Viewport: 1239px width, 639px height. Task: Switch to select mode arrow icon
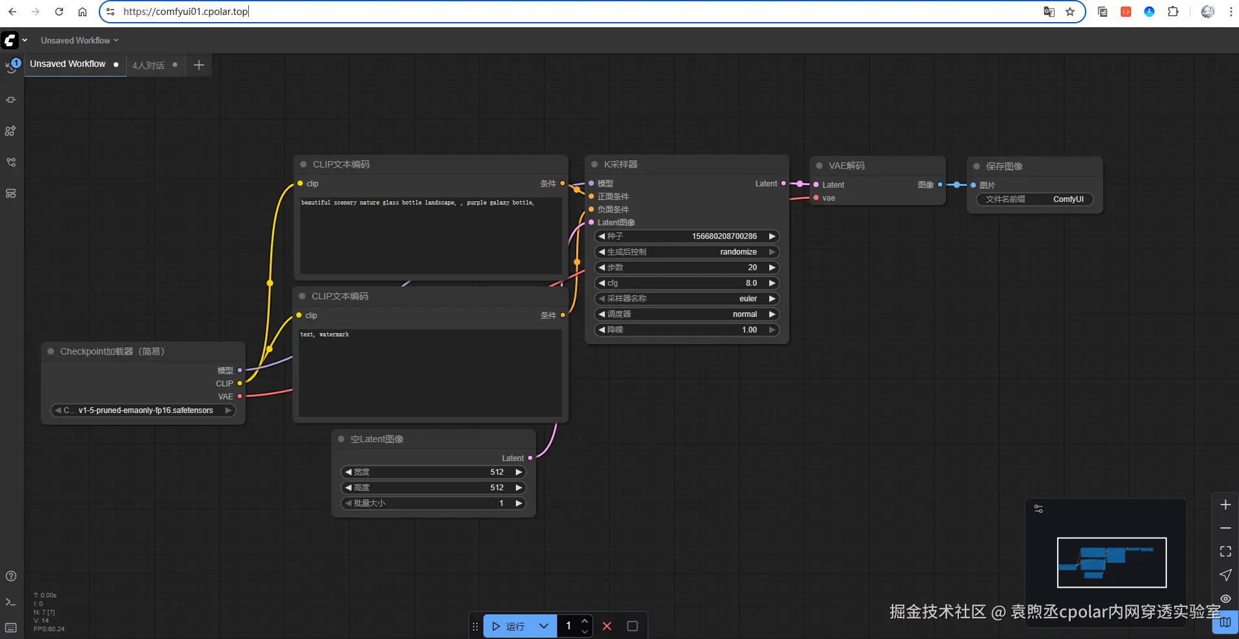1225,575
